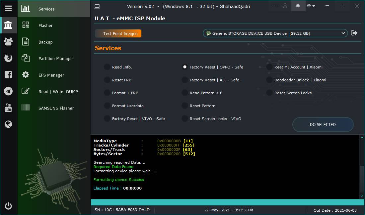Click the SN : 10C1-5ABA-E033-DA4D status text
The height and width of the screenshot is (215, 365).
point(122,210)
